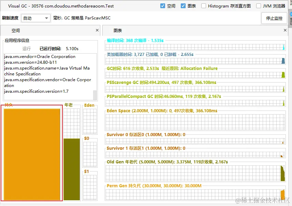292x206 pixels.
Task: Click the Perm Gen history graph
Action: [x=195, y=194]
